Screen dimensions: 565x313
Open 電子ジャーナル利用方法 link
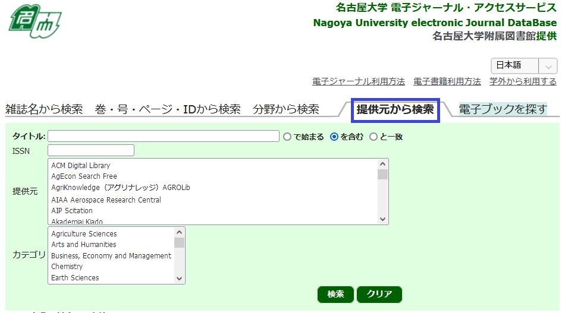359,82
